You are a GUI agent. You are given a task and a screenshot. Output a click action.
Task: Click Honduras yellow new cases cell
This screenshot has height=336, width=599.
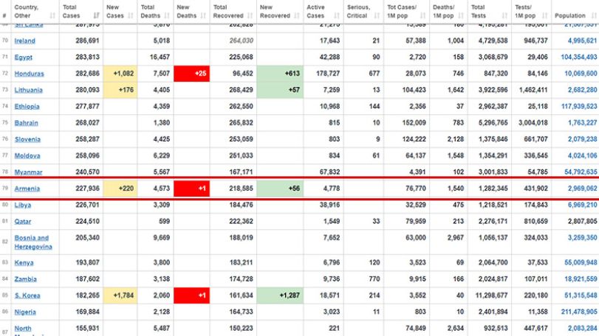click(x=120, y=74)
